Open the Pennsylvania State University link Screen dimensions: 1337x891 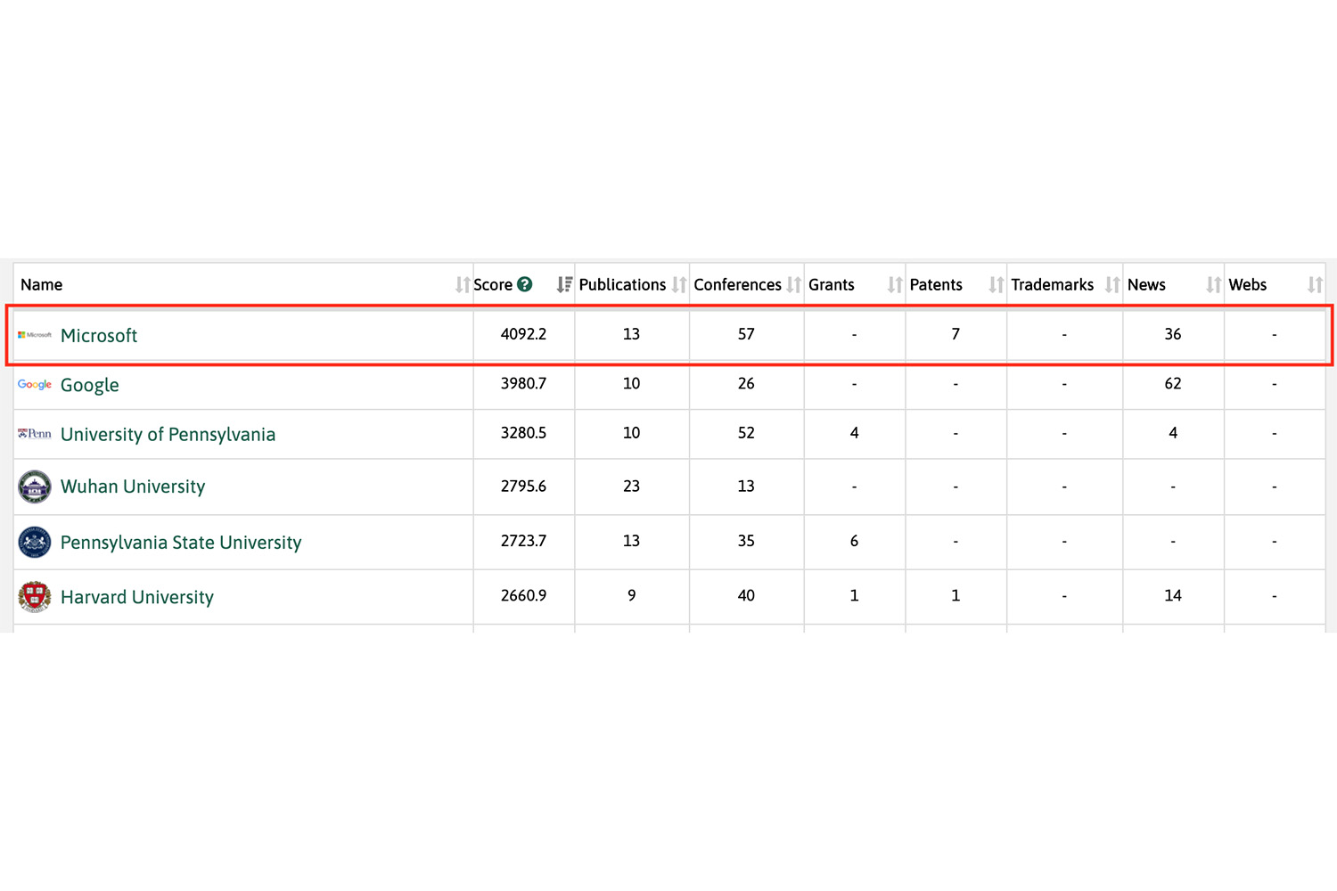pyautogui.click(x=181, y=543)
